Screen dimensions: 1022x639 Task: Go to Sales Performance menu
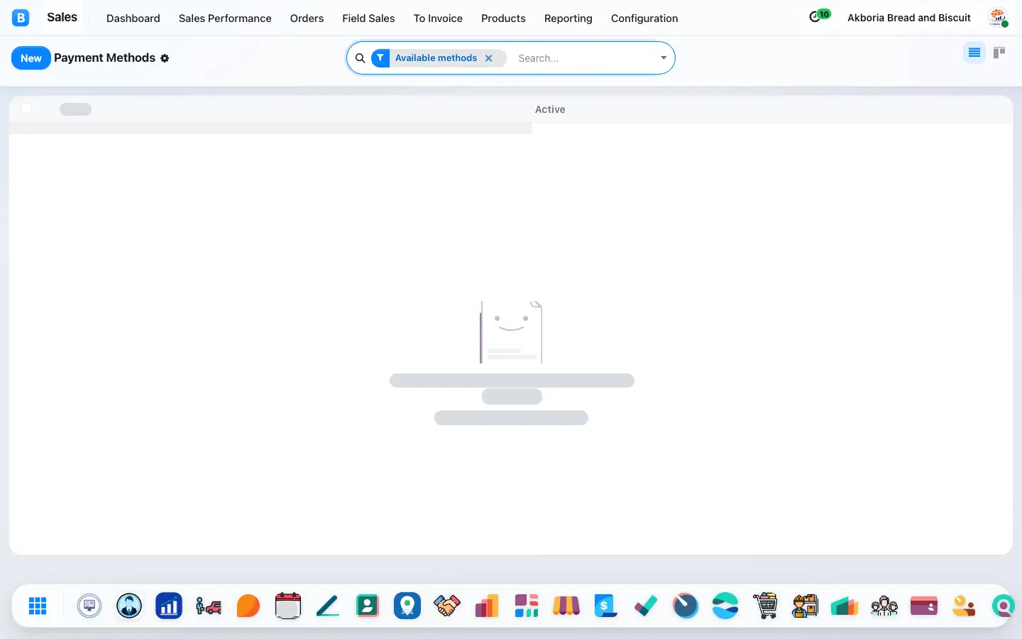point(225,18)
